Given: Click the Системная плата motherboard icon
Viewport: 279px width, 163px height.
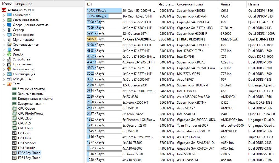Looking at the screenshot, I should [x=9, y=20].
